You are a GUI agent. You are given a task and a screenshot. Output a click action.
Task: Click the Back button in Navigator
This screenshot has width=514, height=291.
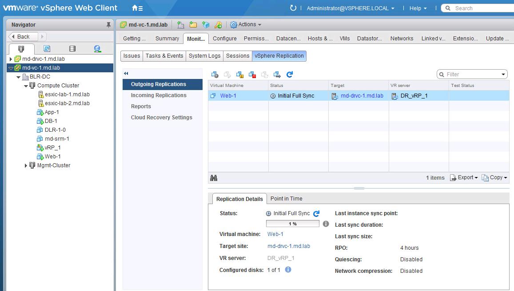(x=23, y=36)
